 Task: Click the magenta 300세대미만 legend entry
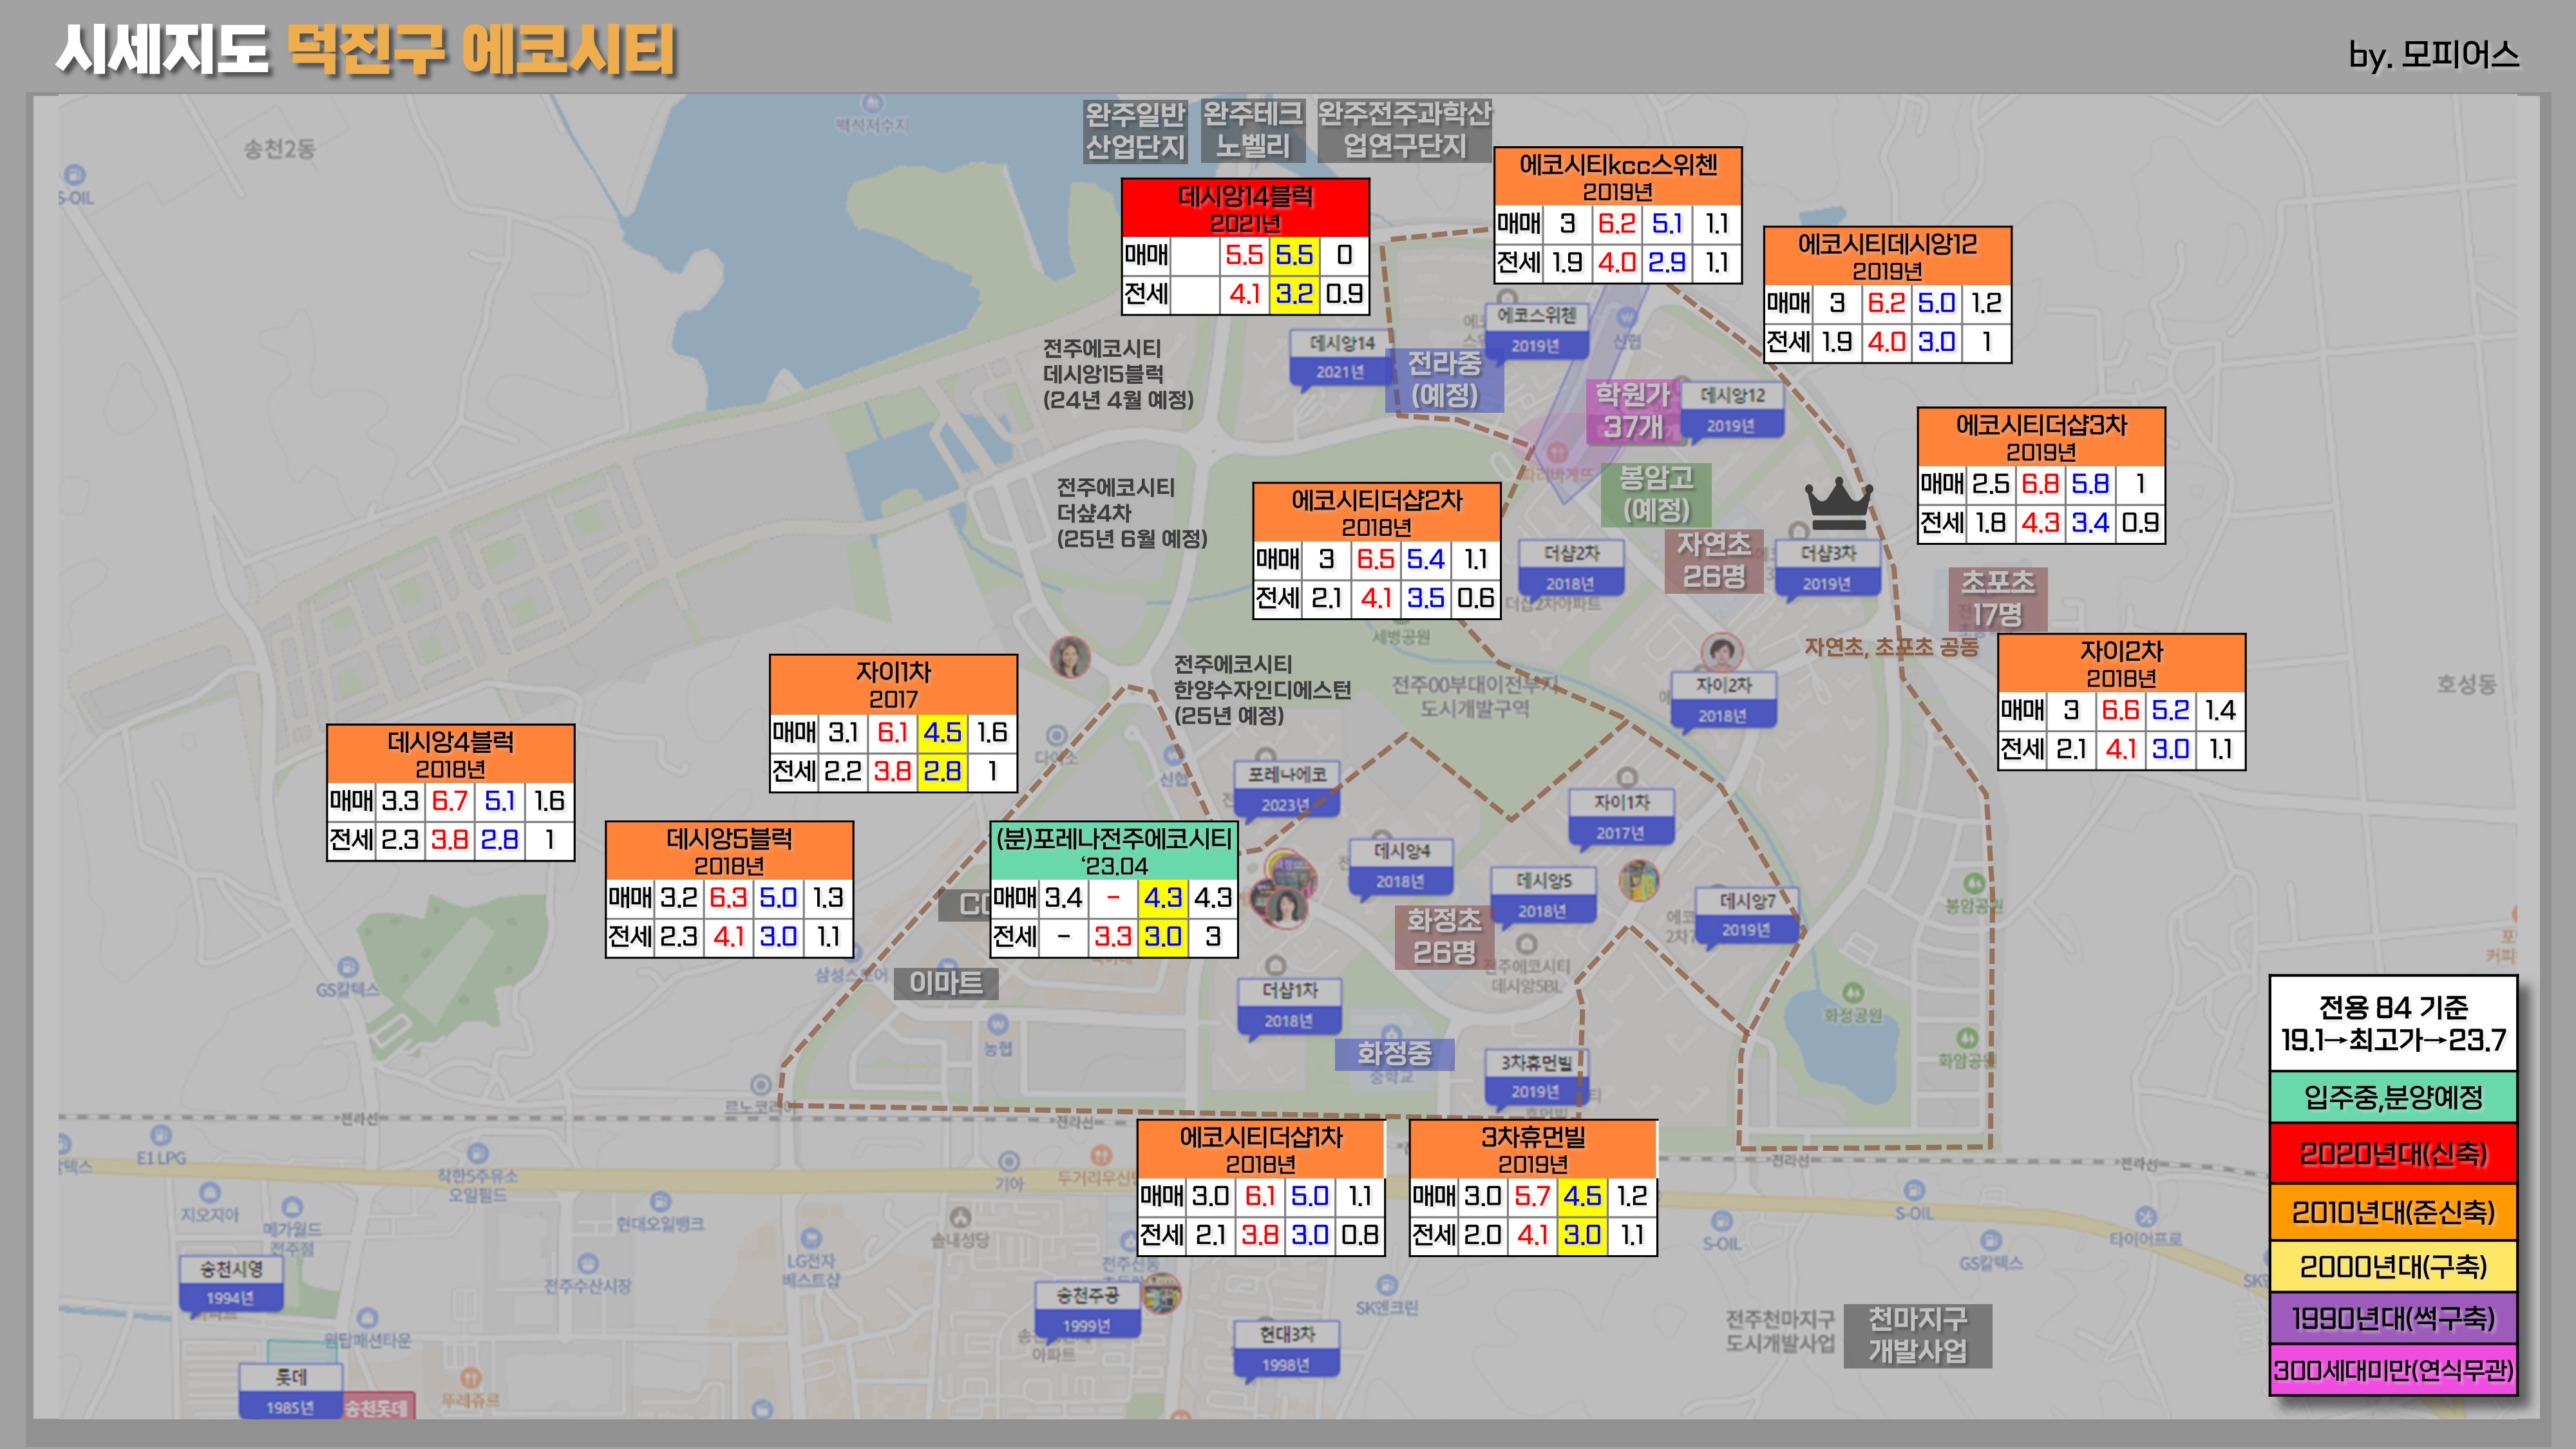coord(2392,1370)
